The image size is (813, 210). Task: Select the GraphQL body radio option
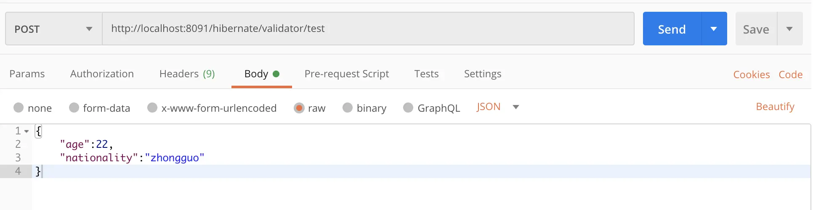click(408, 108)
